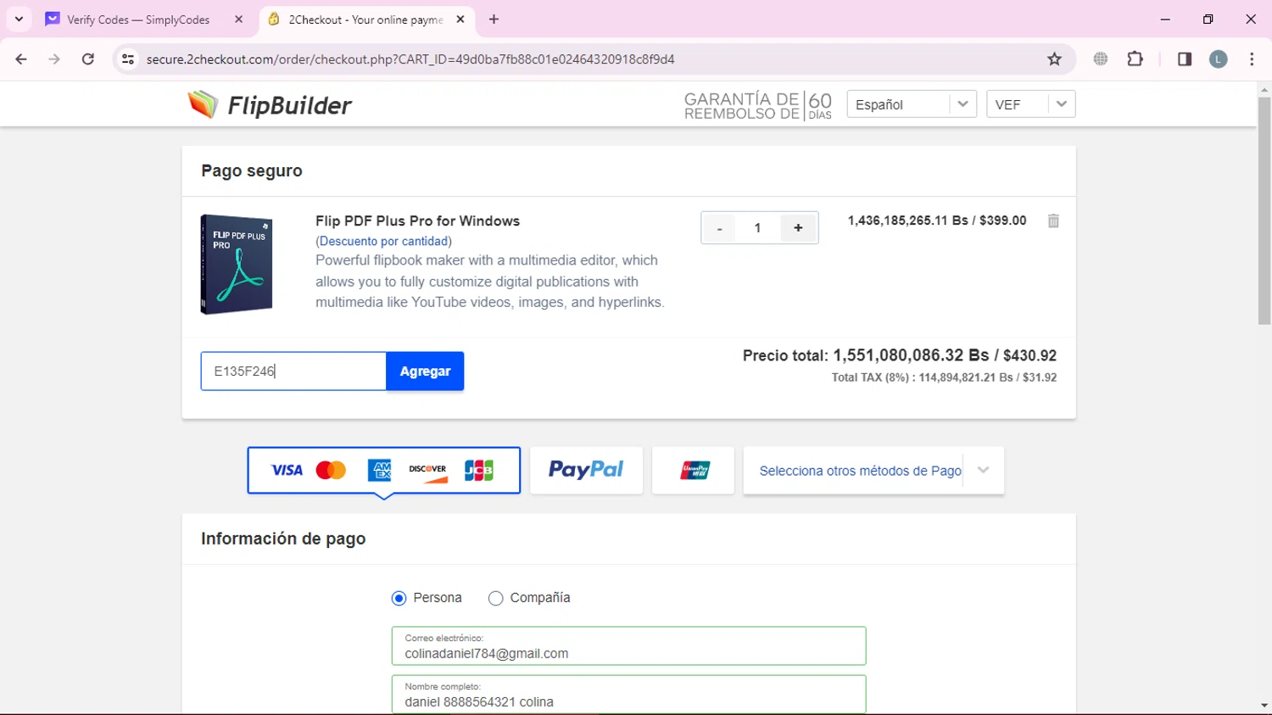
Task: Decrease quantity with minus button
Action: click(719, 228)
